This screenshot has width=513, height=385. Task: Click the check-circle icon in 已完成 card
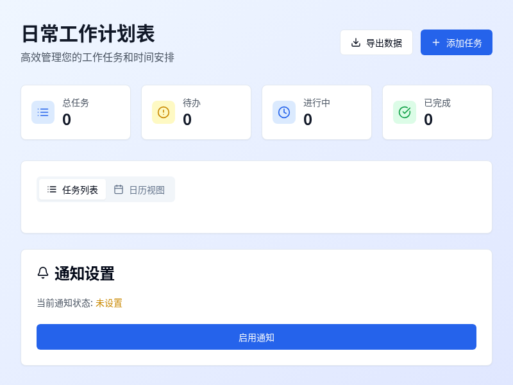point(405,112)
